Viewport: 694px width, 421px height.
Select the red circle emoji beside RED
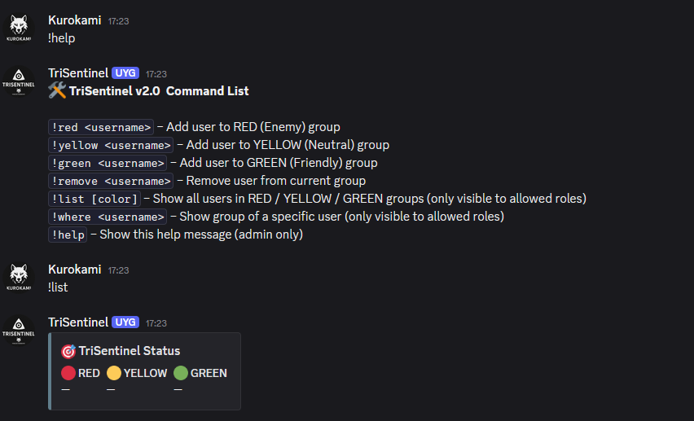(68, 374)
